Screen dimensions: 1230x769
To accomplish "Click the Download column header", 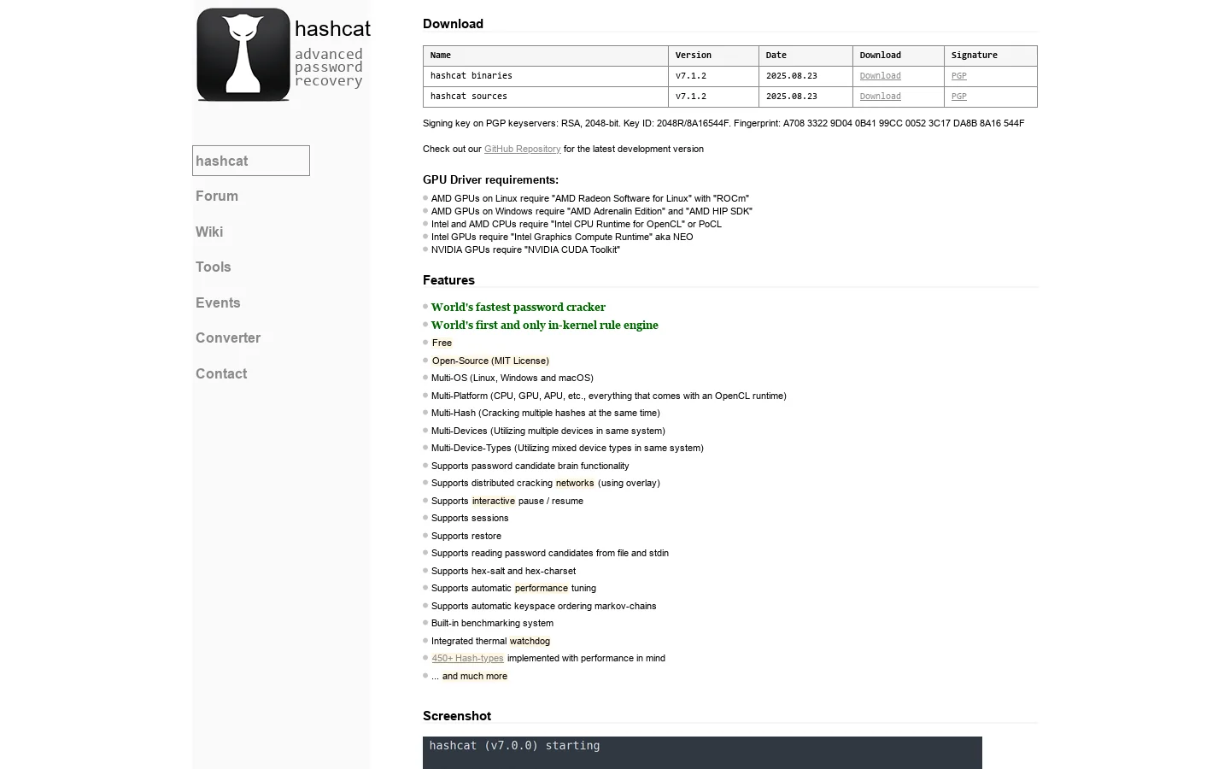I will [899, 56].
